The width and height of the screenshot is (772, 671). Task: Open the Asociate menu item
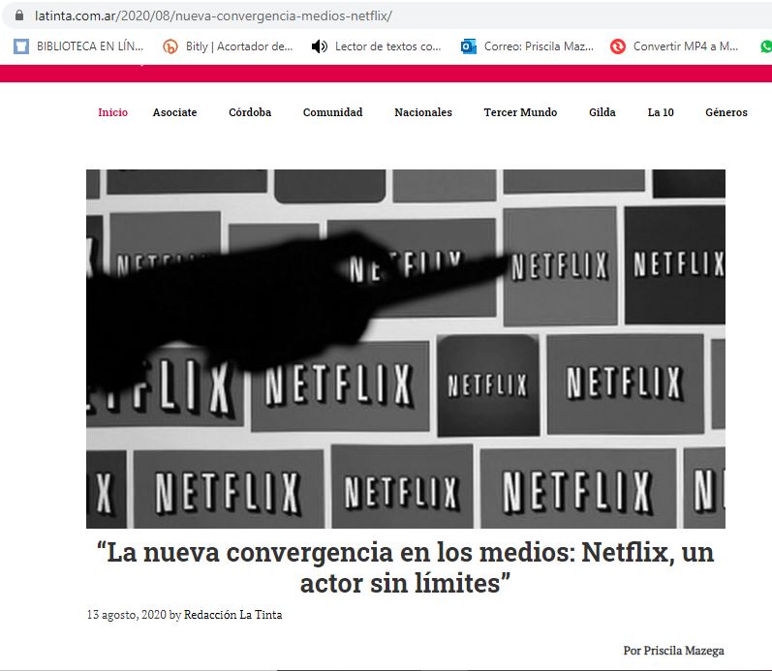click(174, 112)
